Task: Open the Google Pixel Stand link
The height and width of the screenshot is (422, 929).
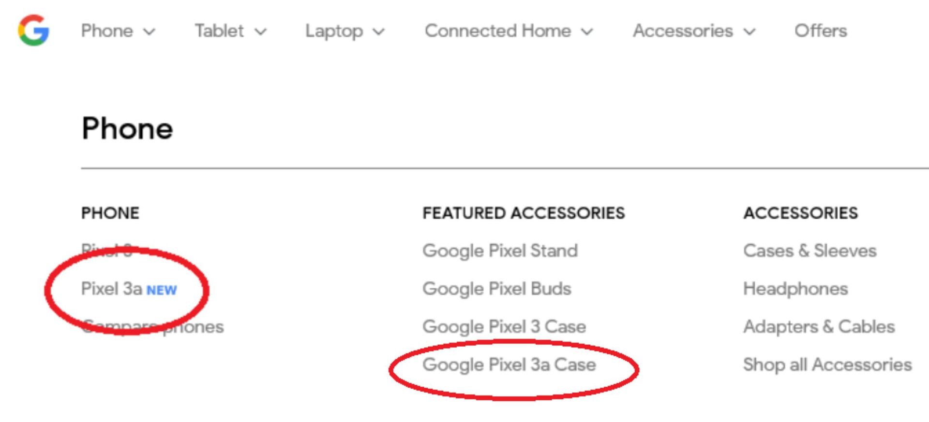Action: click(x=500, y=251)
